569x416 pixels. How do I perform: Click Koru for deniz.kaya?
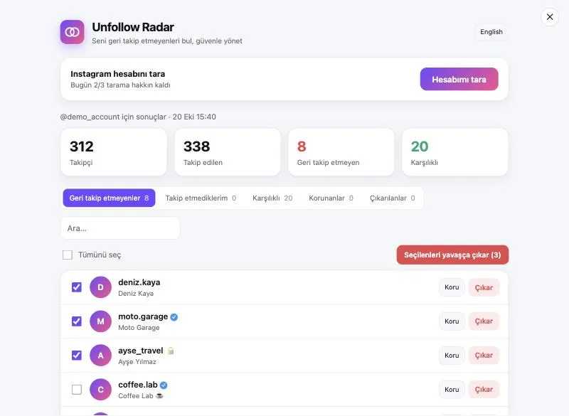[452, 287]
